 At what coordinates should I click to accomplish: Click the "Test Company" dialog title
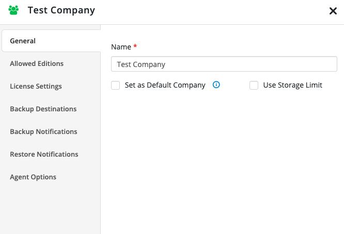pos(61,10)
